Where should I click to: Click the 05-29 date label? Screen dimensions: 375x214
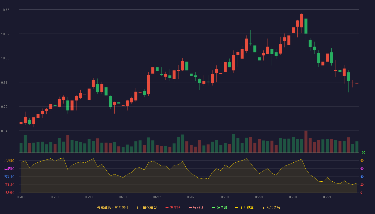(x=259, y=197)
